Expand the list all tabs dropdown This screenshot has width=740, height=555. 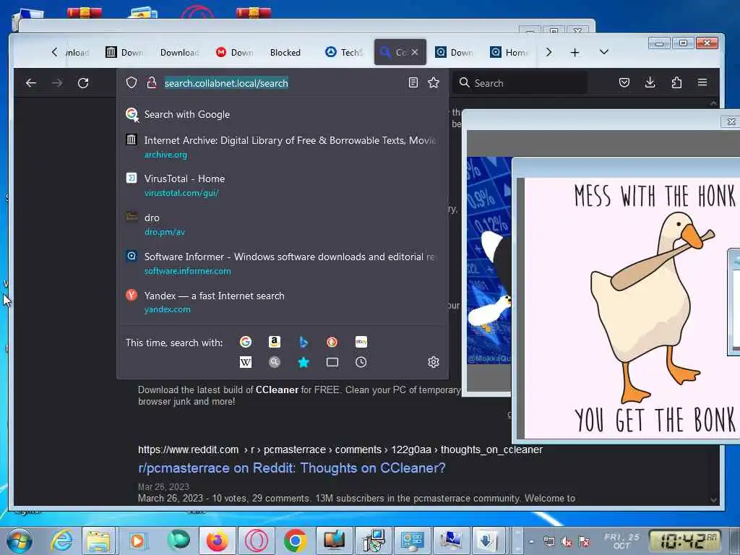604,52
